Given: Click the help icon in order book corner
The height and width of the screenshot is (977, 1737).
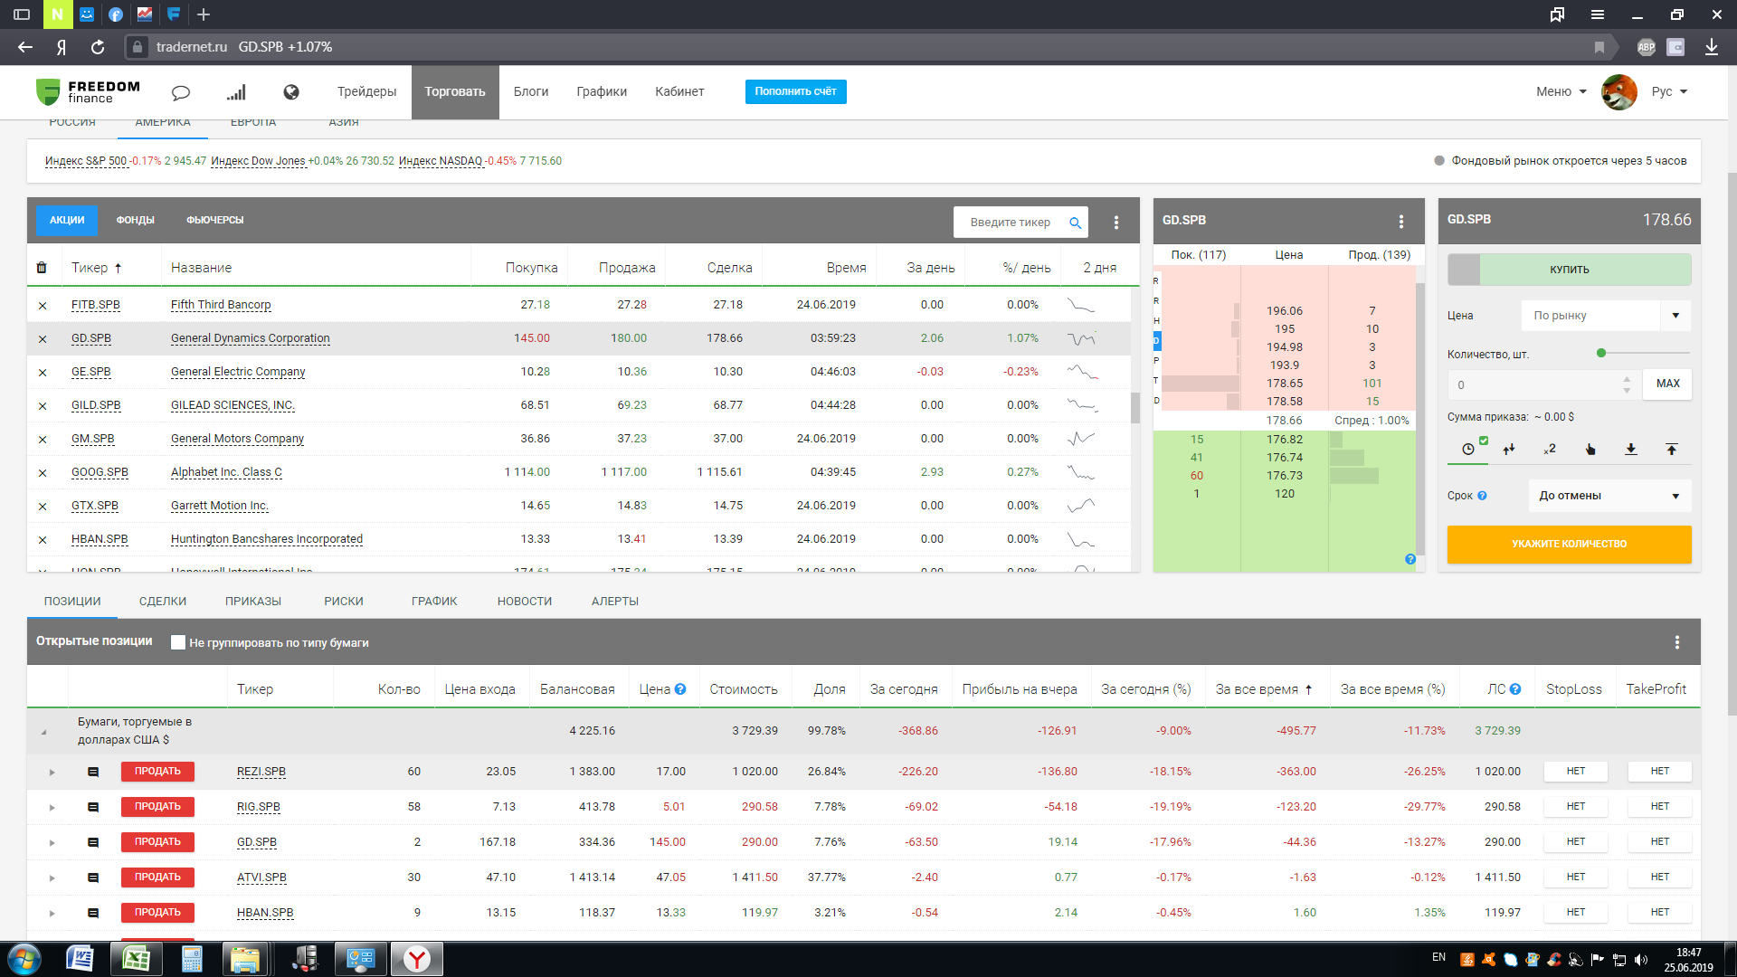Looking at the screenshot, I should coord(1410,559).
